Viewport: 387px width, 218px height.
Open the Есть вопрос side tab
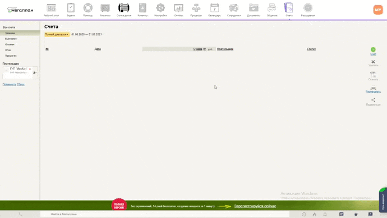pos(383,199)
